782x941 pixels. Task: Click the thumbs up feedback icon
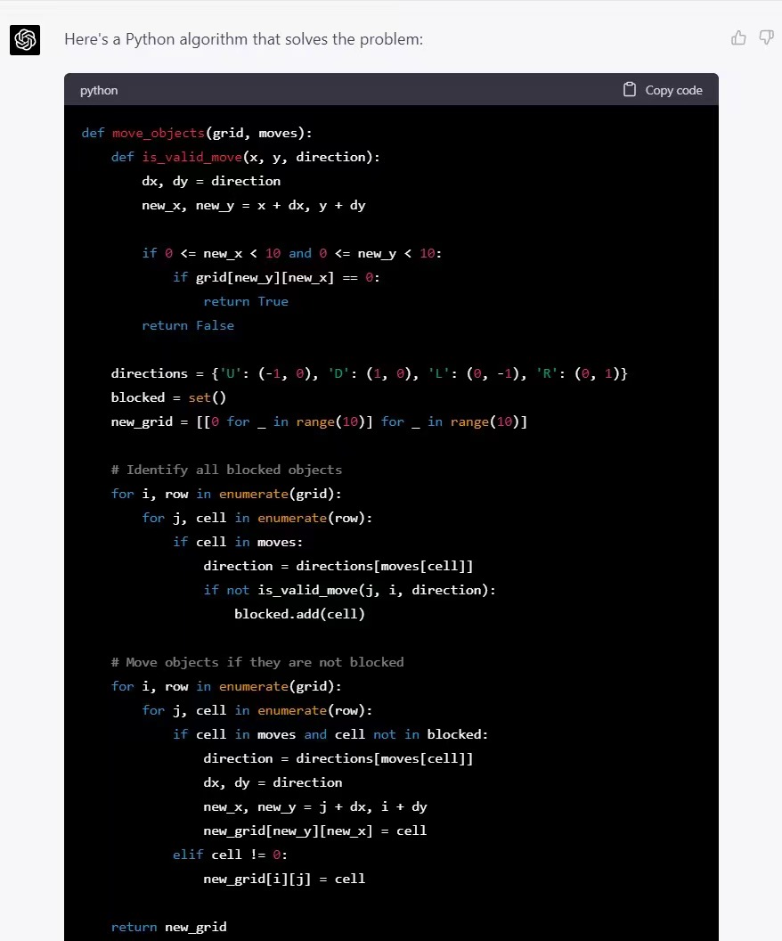(x=738, y=37)
